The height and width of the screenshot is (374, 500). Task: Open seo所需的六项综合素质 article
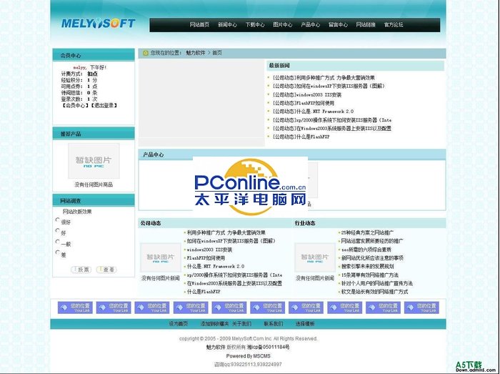[x=366, y=250]
